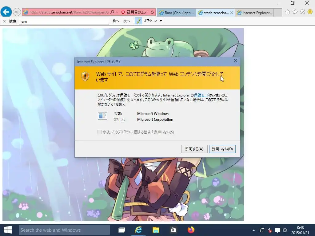Image resolution: width=315 pixels, height=236 pixels.
Task: Click the clock showing 0:48 2015/01/21
Action: pyautogui.click(x=300, y=230)
